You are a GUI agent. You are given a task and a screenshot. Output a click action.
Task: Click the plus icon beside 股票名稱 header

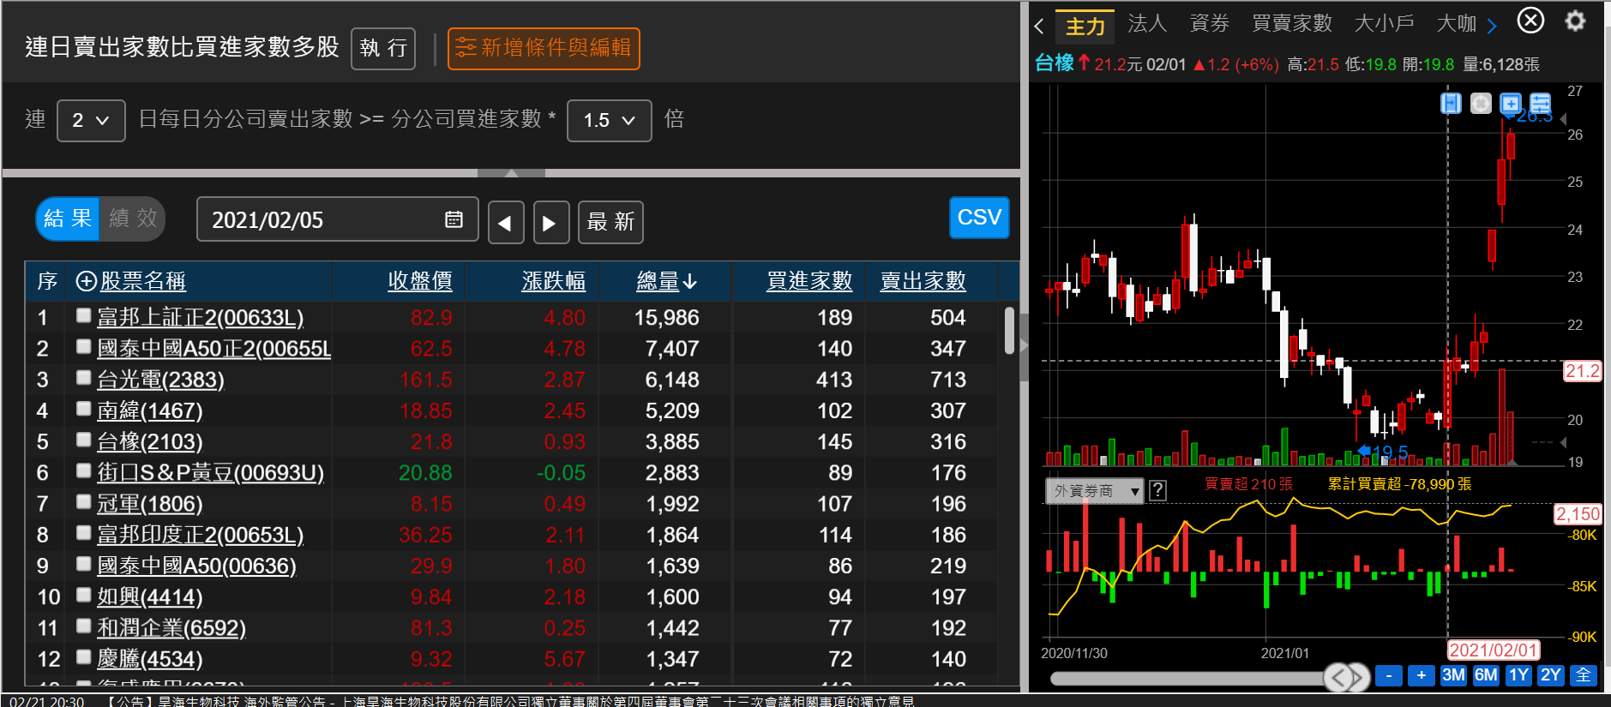pos(86,281)
